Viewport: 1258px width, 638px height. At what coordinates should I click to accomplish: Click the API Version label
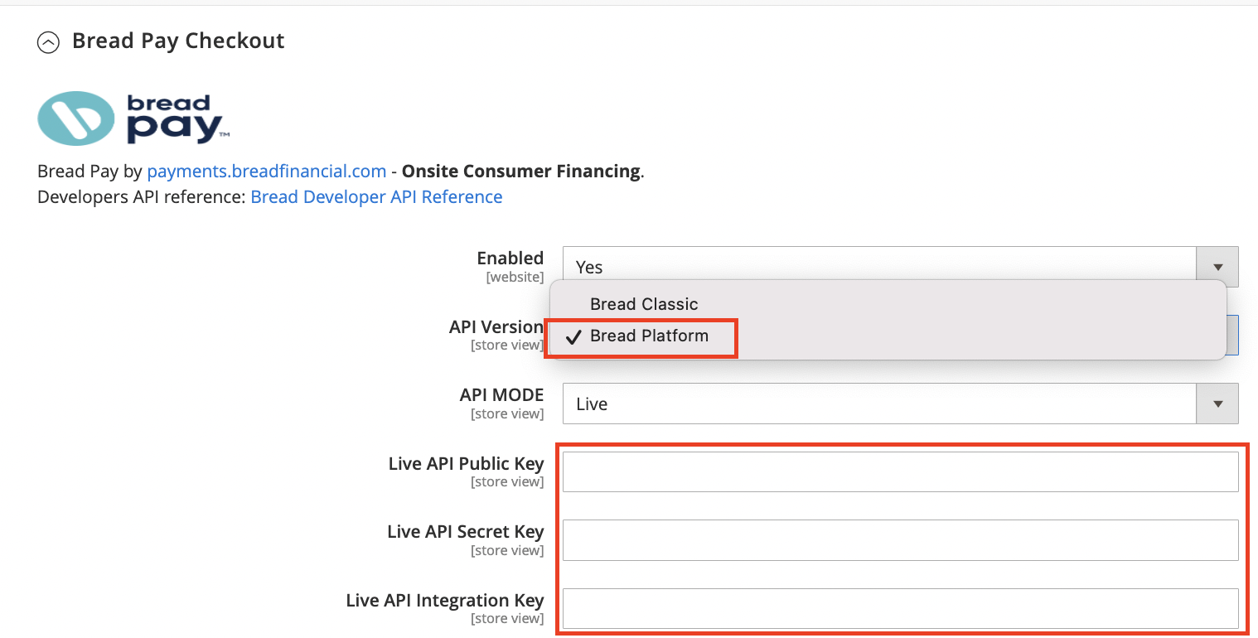(496, 327)
